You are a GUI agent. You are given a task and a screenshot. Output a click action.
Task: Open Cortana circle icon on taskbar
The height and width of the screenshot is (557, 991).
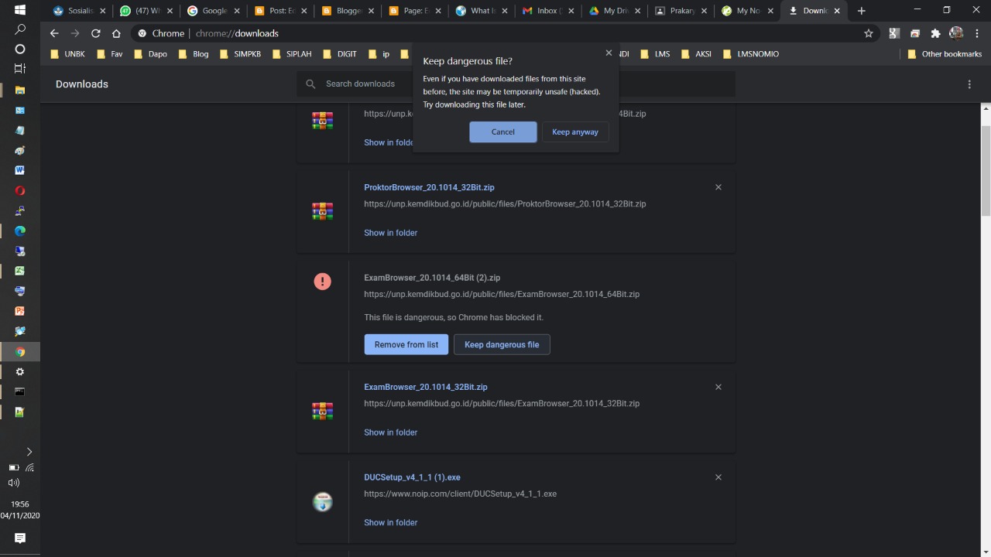tap(20, 49)
